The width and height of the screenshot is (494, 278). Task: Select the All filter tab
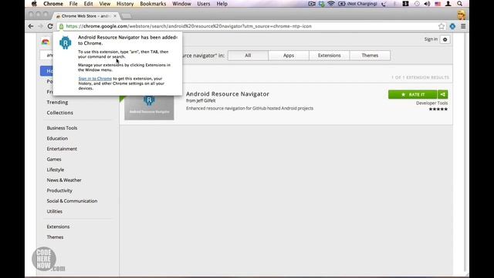248,55
